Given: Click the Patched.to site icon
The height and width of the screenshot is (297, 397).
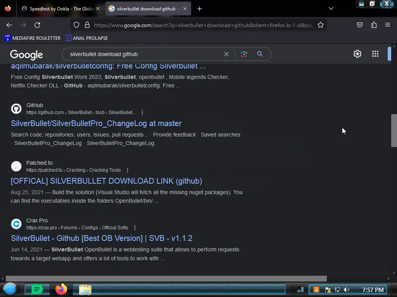Looking at the screenshot, I should pyautogui.click(x=16, y=166).
